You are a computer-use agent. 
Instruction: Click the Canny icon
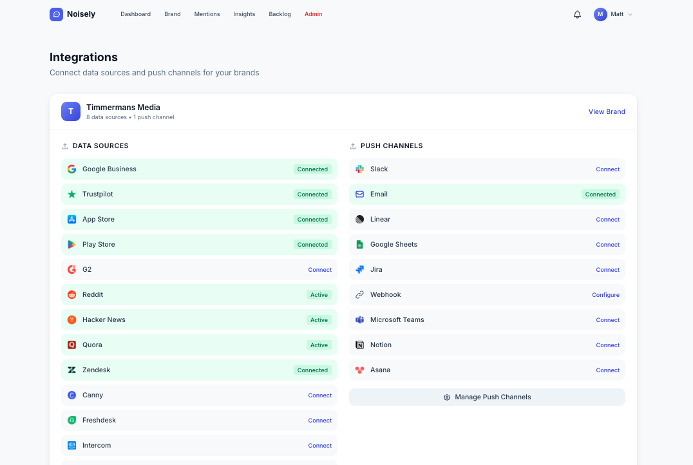click(x=71, y=395)
